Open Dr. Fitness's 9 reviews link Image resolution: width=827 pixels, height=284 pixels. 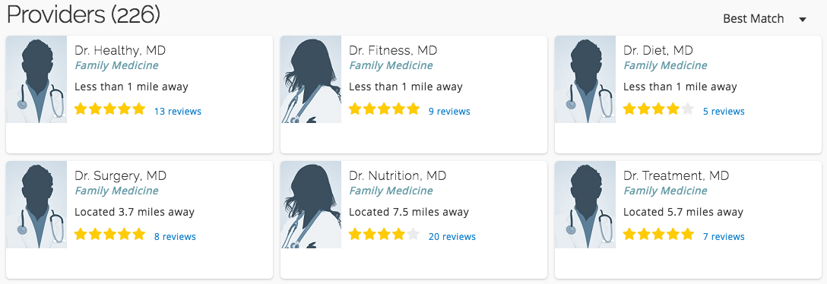(x=449, y=111)
